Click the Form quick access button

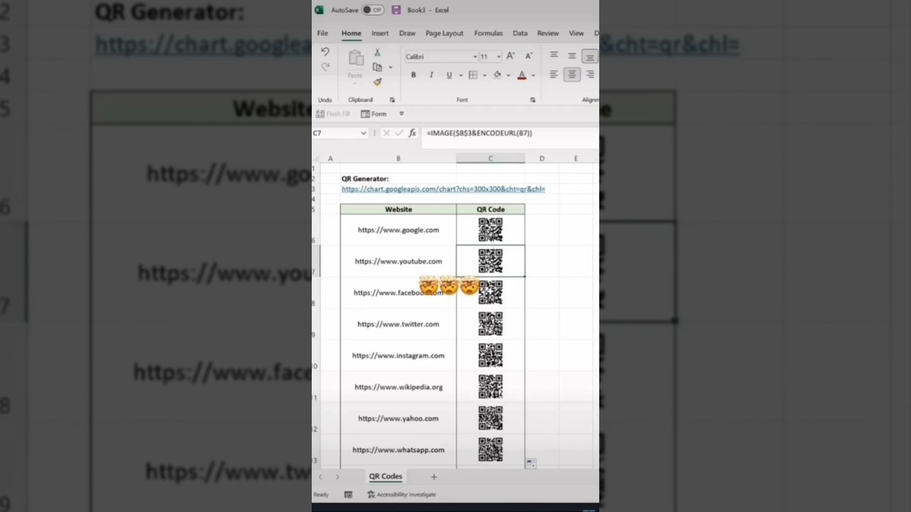374,114
